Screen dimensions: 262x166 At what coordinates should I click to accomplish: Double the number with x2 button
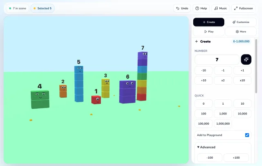(223, 81)
